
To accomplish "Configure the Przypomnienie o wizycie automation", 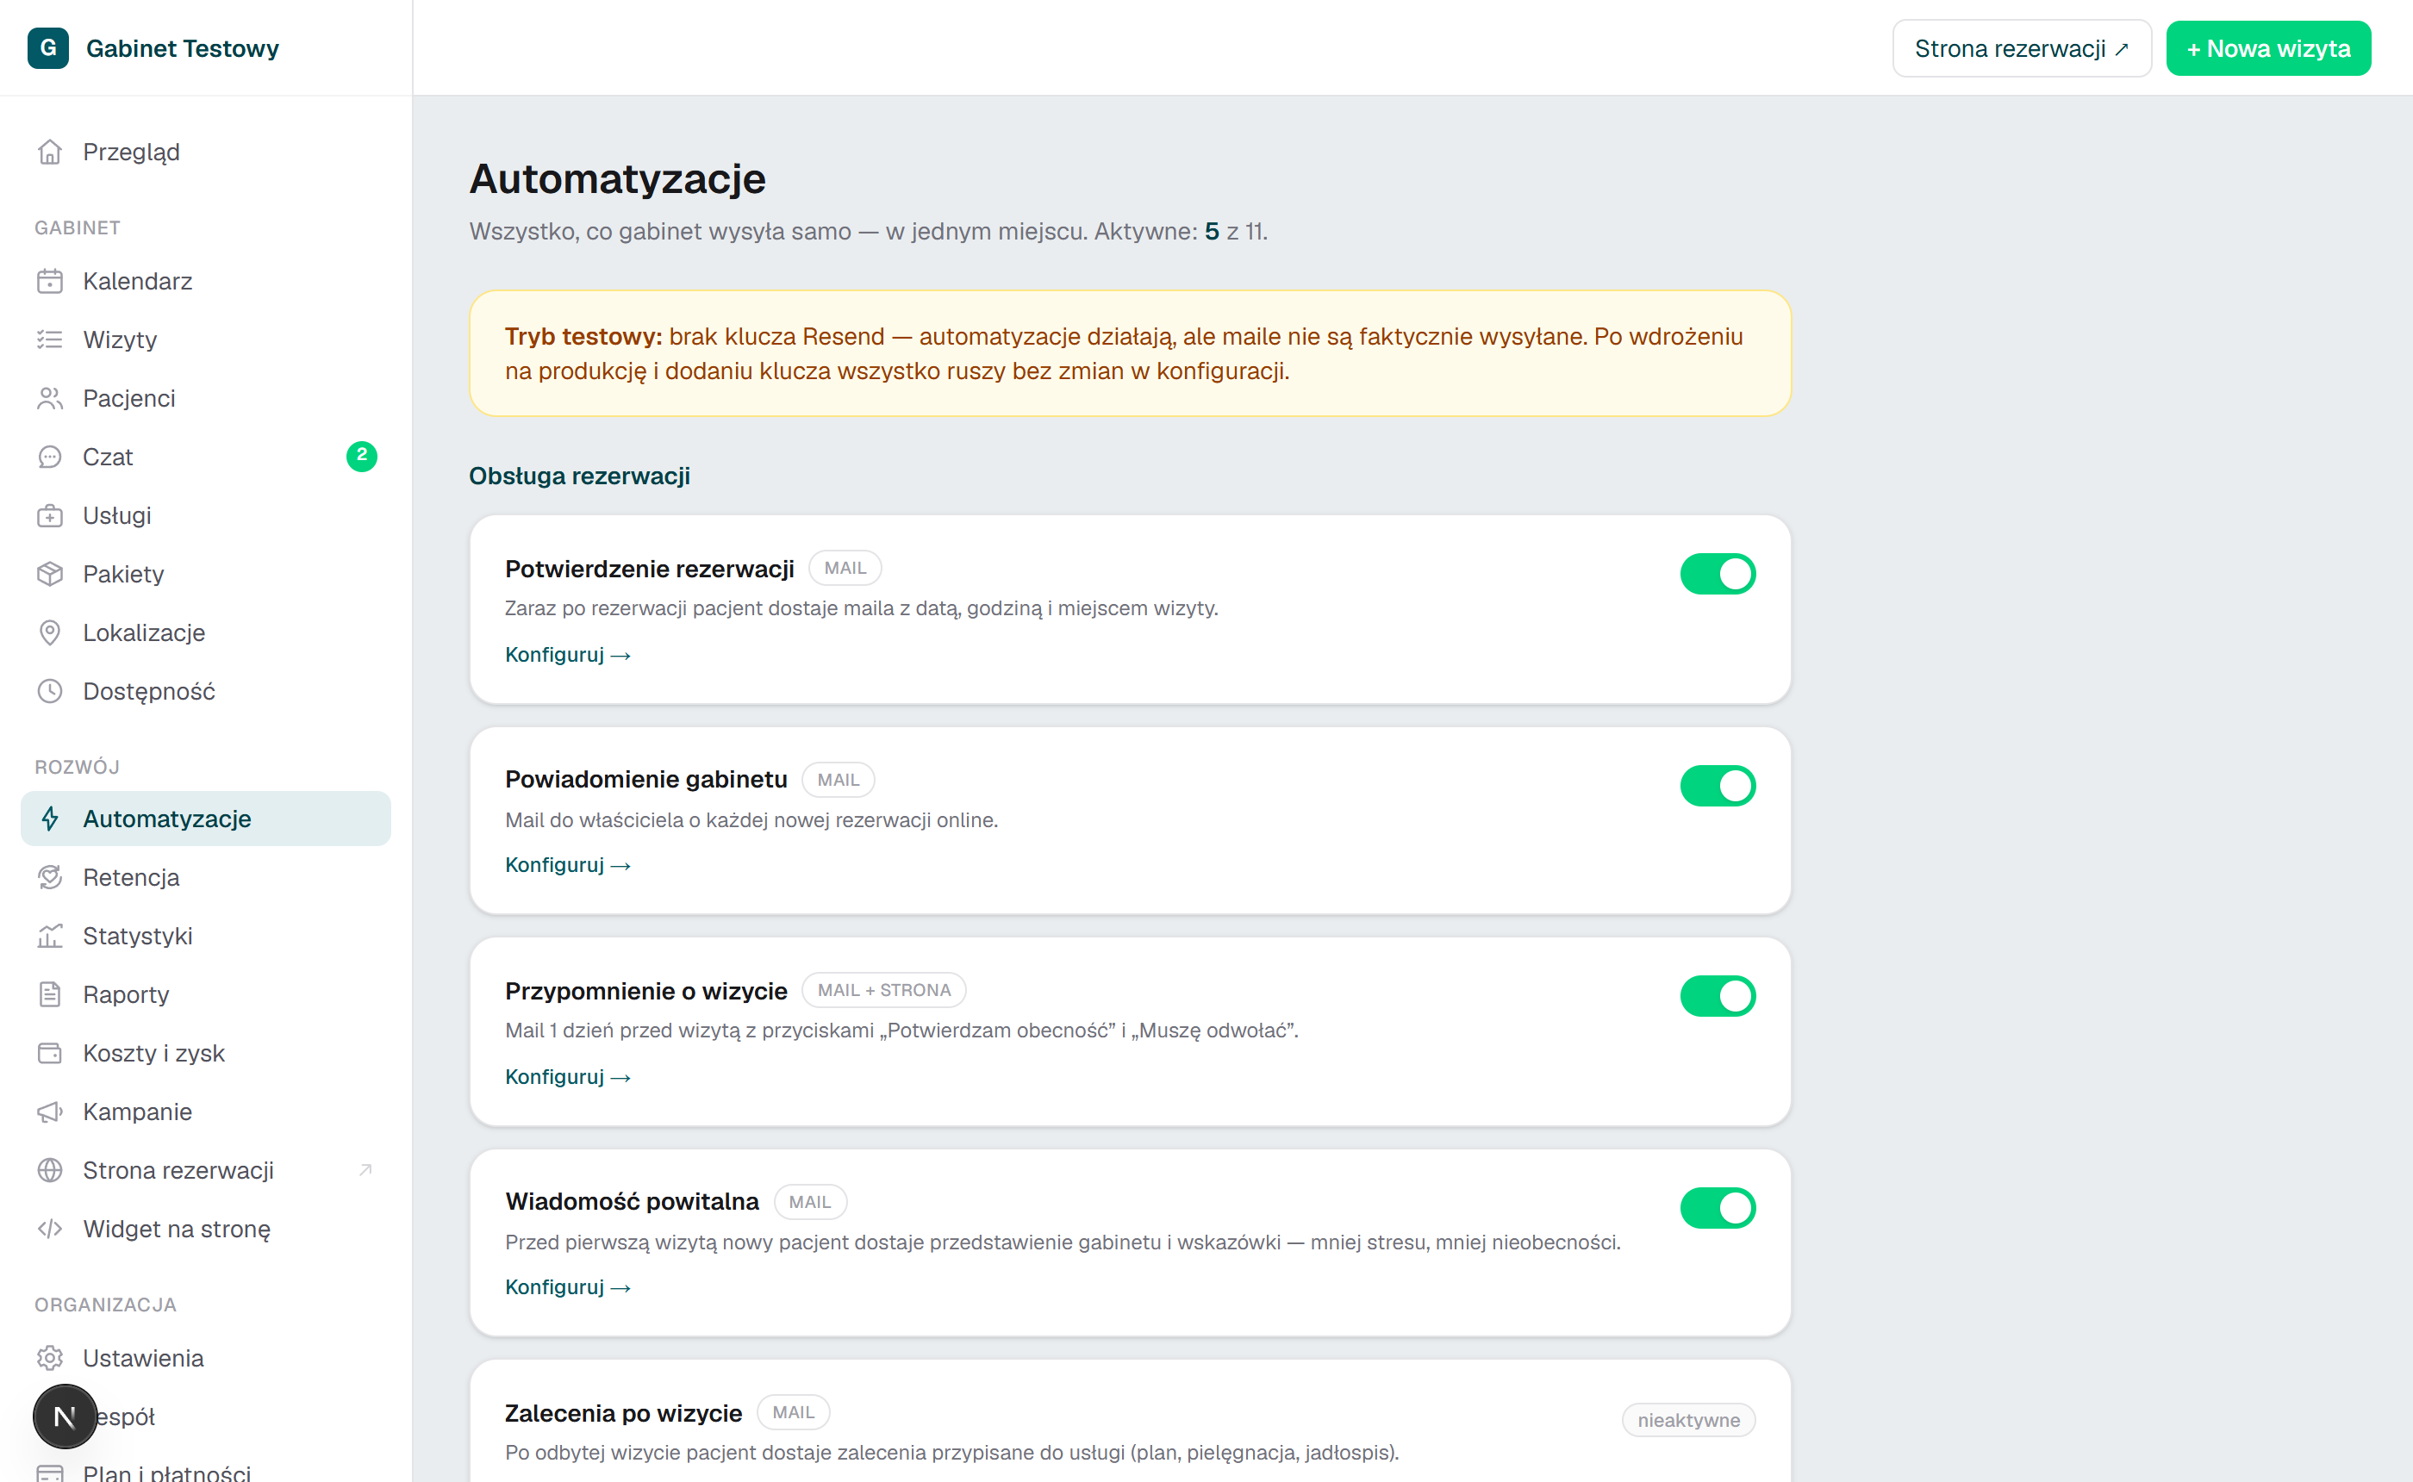I will (567, 1077).
